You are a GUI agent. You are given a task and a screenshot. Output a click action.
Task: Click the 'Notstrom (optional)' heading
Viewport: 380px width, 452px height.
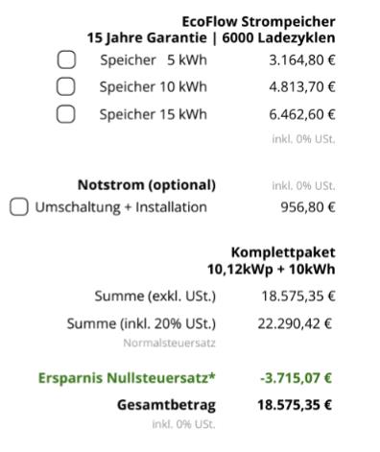pyautogui.click(x=147, y=185)
